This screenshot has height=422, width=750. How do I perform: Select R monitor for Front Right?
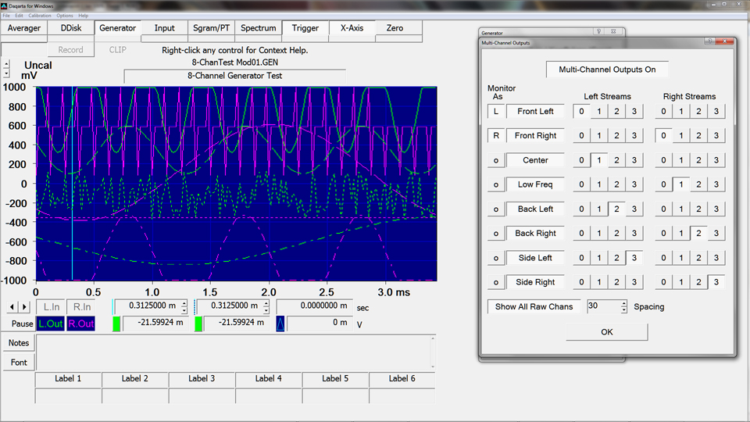(x=495, y=136)
